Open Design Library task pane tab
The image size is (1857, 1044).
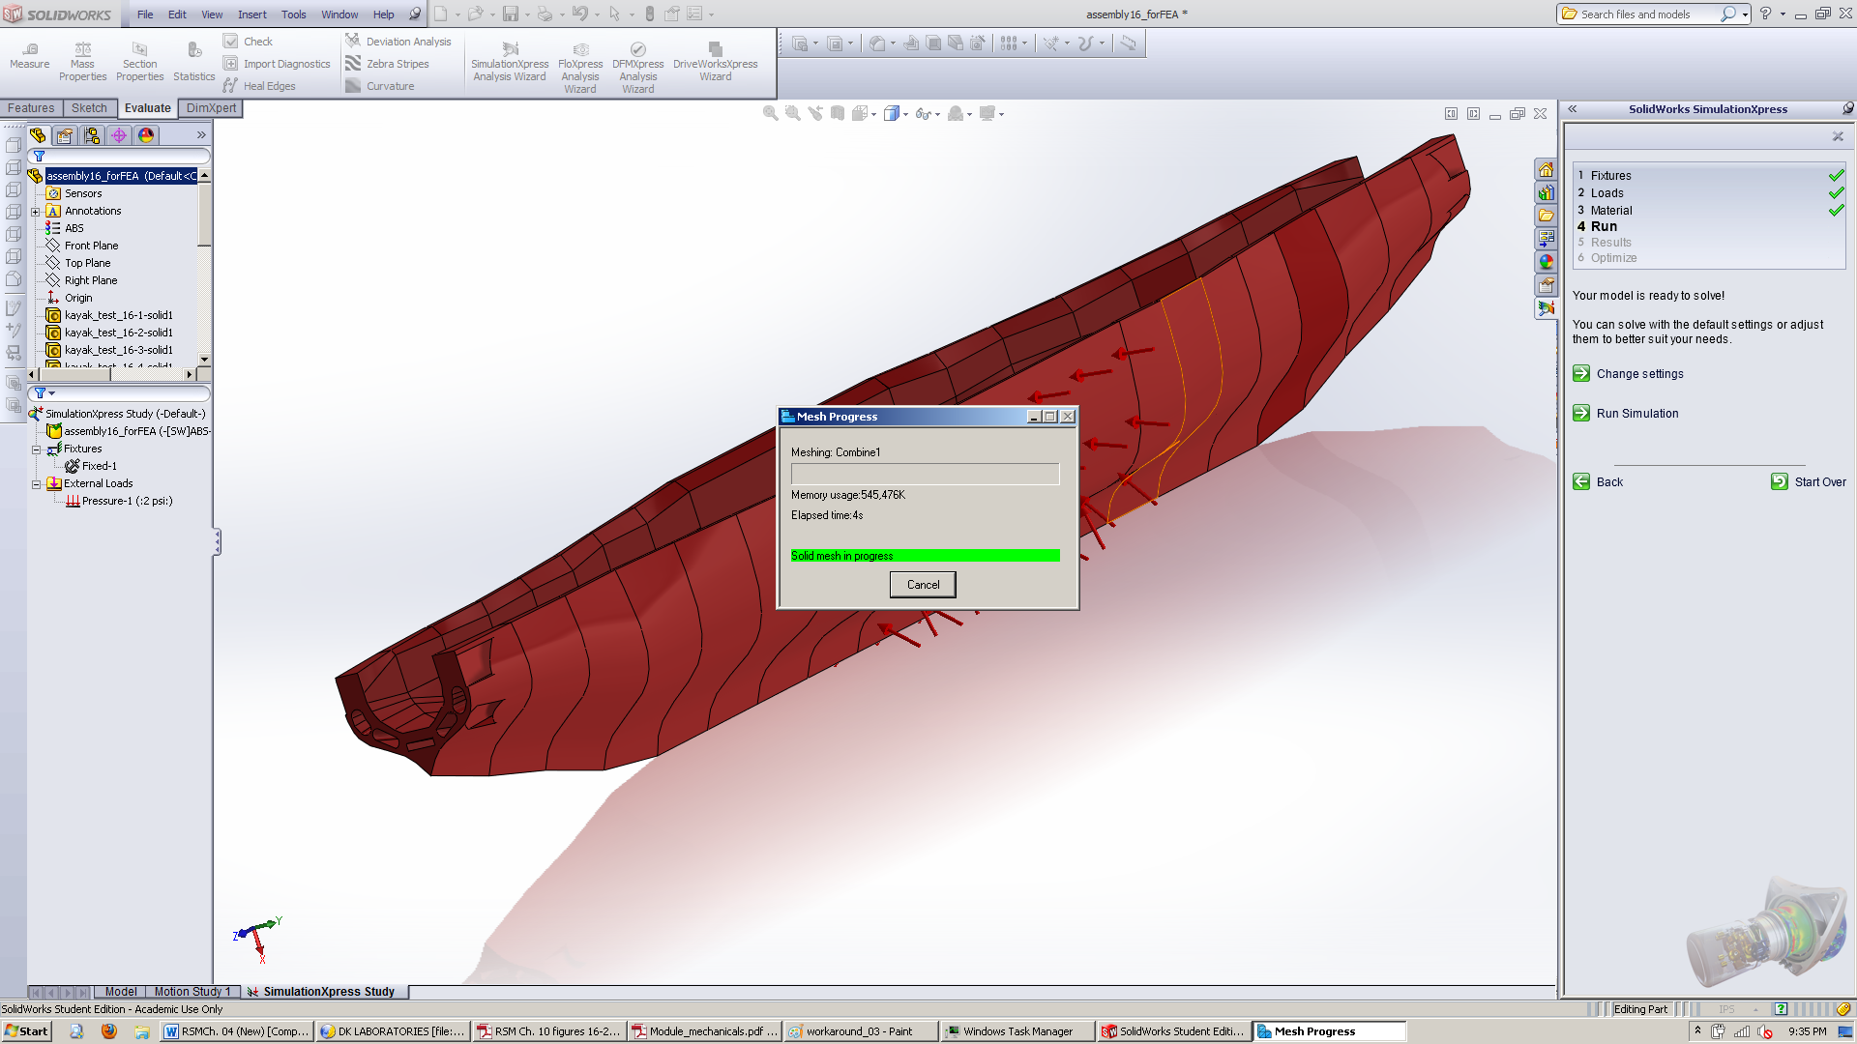coord(1546,193)
